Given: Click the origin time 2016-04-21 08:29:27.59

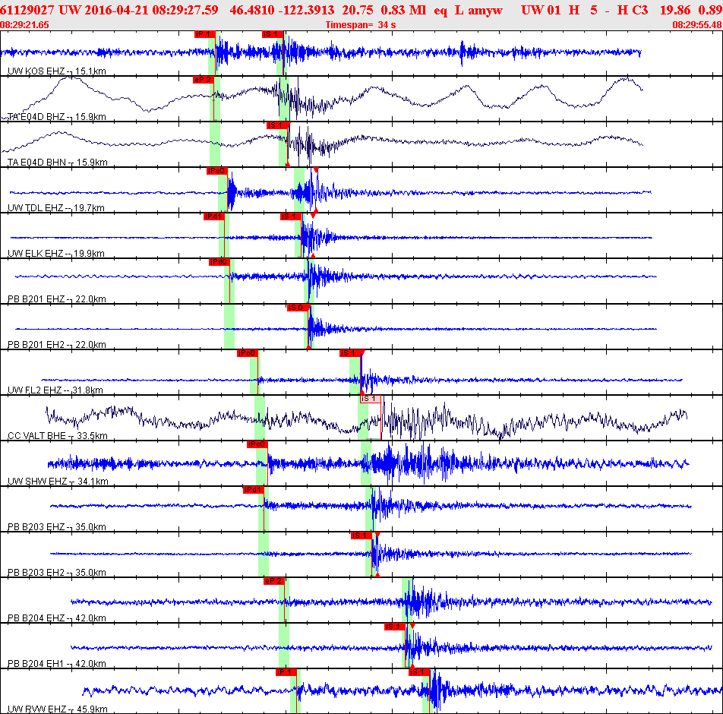Looking at the screenshot, I should pyautogui.click(x=152, y=10).
